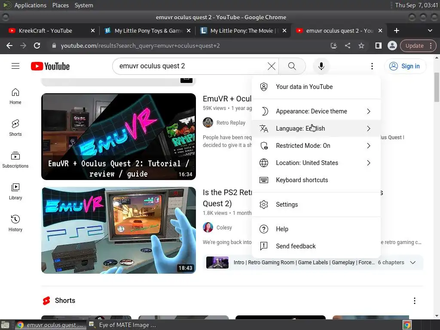The image size is (440, 330).
Task: Switch to Eye of MATE Image taskbar item
Action: (122, 325)
